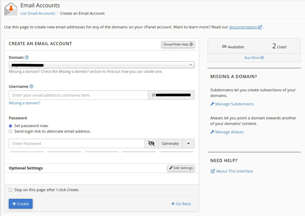Click the Email Accounts envelope icon

[x=11, y=9]
